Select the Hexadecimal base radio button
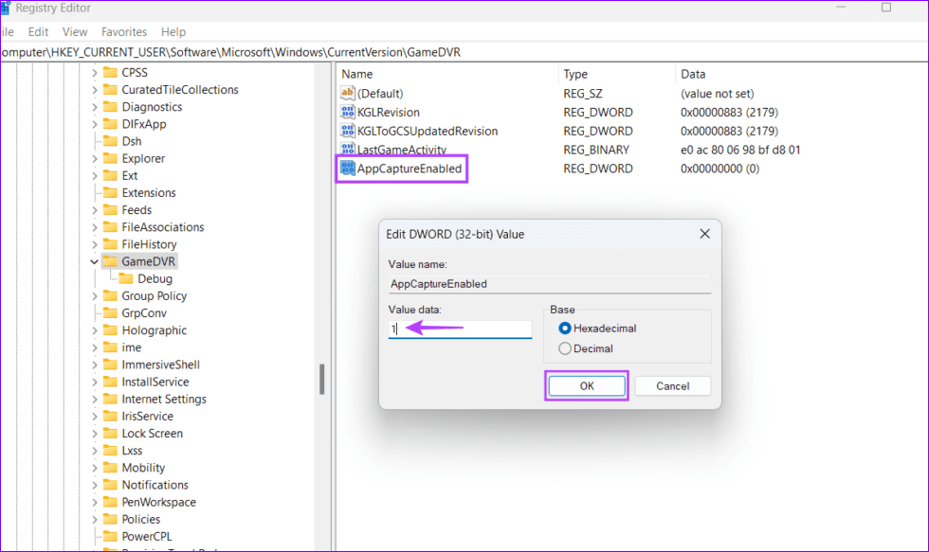The width and height of the screenshot is (929, 552). coord(566,329)
